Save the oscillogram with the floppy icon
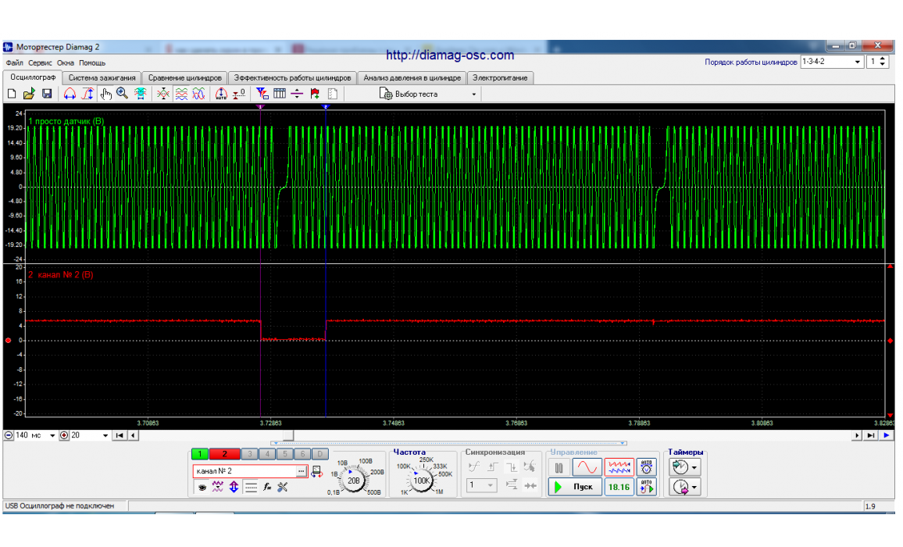This screenshot has width=903, height=547. tap(47, 93)
